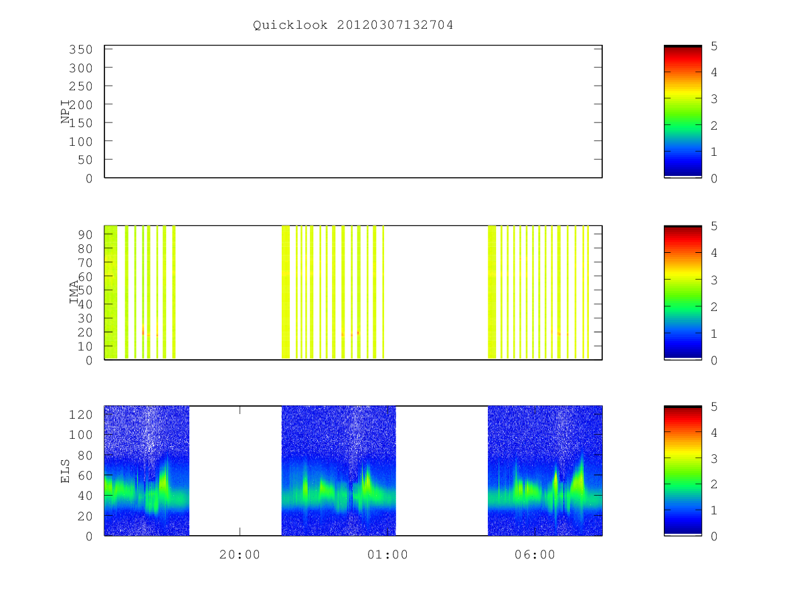The width and height of the screenshot is (803, 602).
Task: Click the '06:00' time axis label
Action: pos(535,555)
